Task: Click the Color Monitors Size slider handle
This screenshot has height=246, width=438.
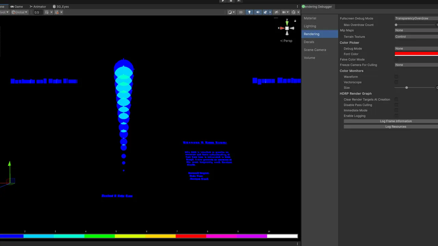Action: (x=407, y=88)
